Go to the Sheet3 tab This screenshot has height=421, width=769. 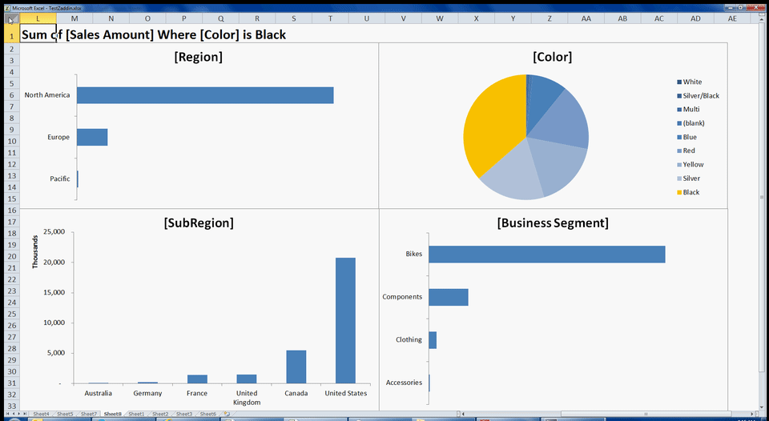click(184, 414)
